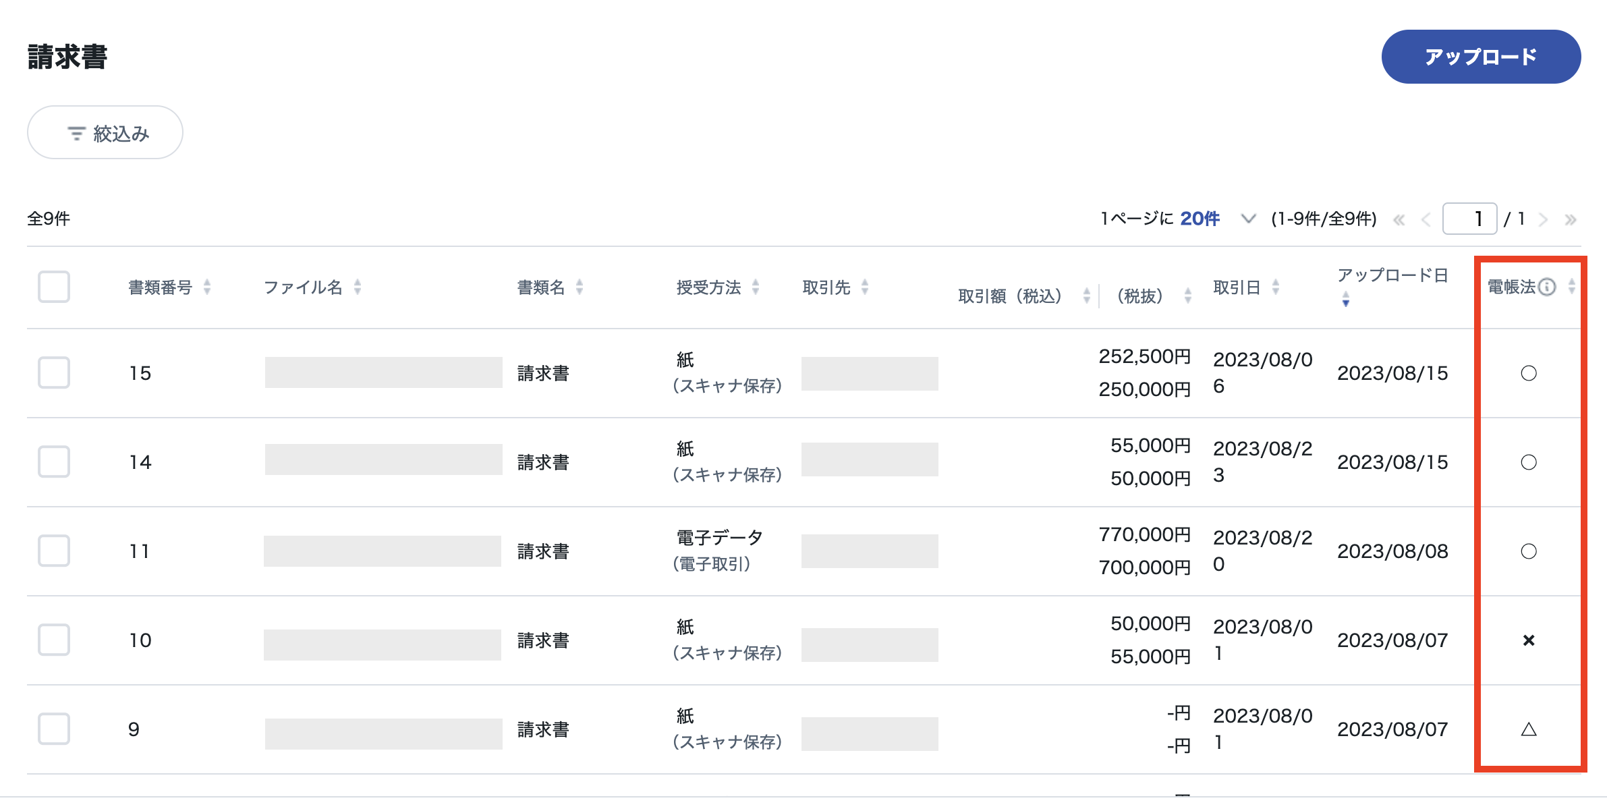Click 電子データ (電子取引) in row 11

tap(719, 551)
